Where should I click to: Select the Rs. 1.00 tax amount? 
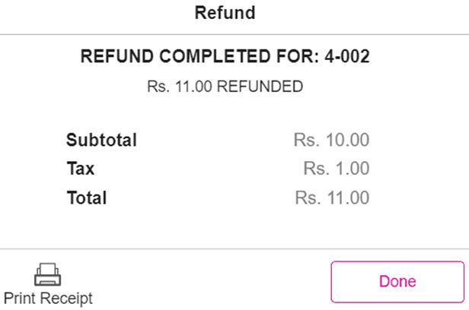[336, 169]
